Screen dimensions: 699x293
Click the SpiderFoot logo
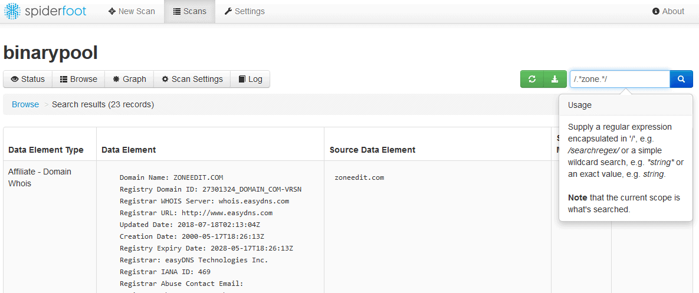(x=46, y=11)
